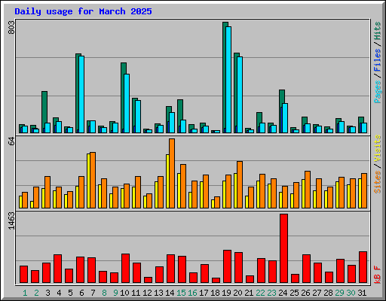The width and height of the screenshot is (386, 301).
Task: Click the day 24 tall red KB bar
Action: coord(284,248)
